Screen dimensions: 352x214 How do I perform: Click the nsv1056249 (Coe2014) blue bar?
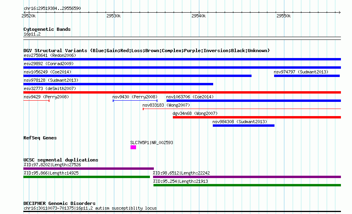137,76
